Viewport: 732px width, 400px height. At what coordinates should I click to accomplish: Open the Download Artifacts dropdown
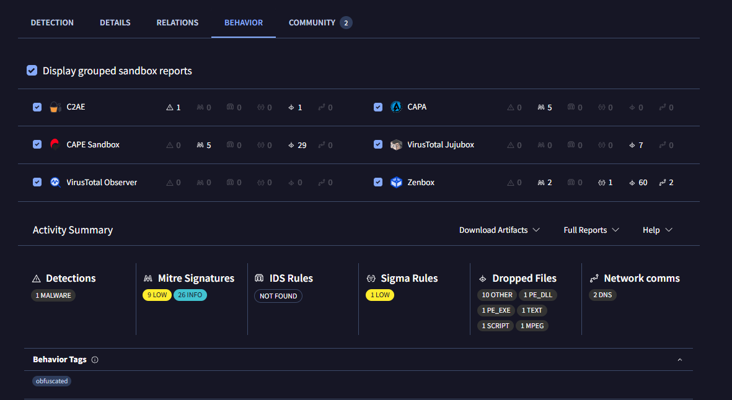tap(500, 230)
